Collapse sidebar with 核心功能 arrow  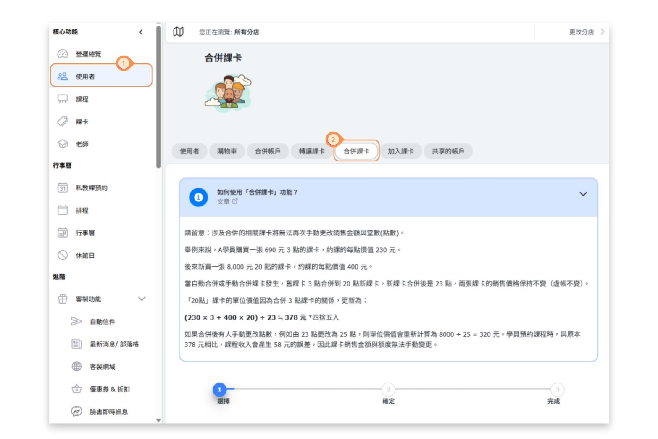tap(141, 32)
